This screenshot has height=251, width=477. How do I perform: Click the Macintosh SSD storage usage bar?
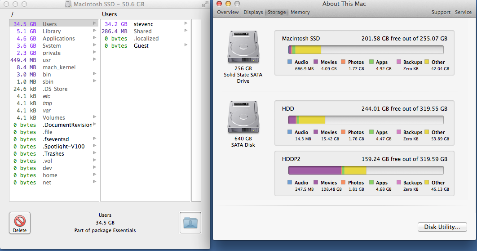(366, 49)
